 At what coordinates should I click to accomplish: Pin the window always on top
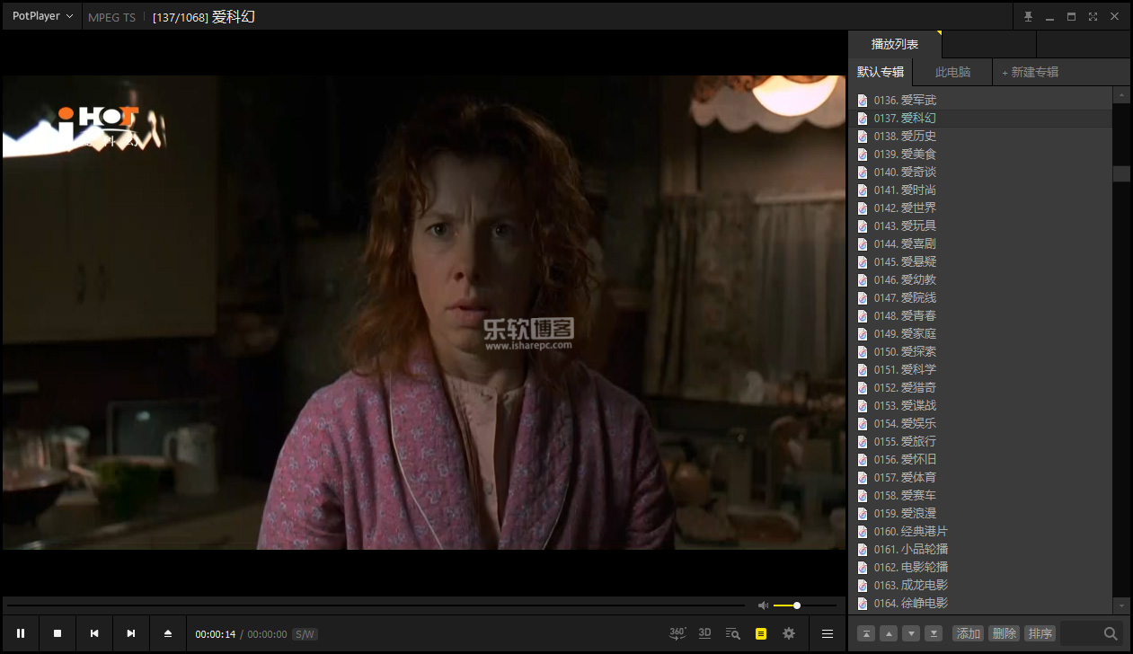point(1029,16)
